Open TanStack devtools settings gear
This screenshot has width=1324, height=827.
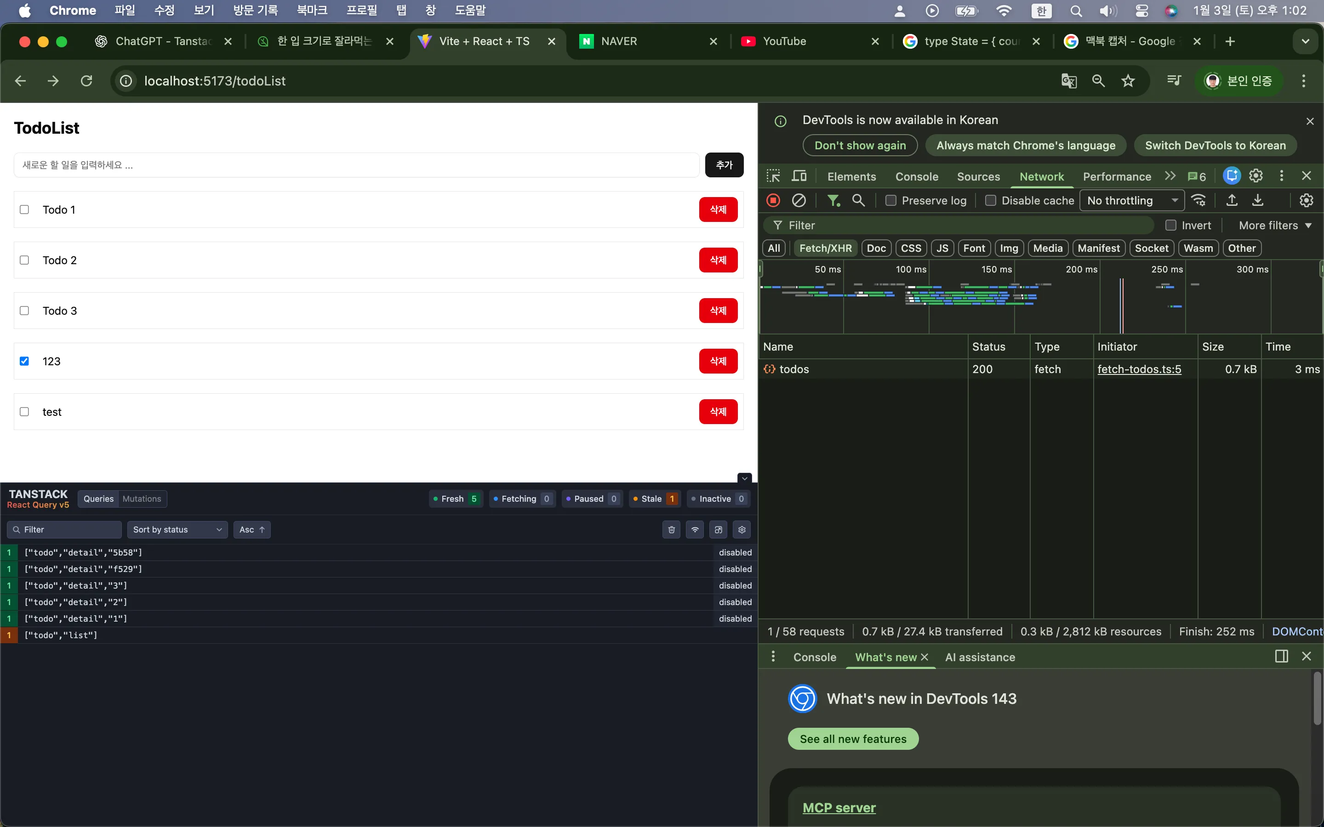coord(742,529)
